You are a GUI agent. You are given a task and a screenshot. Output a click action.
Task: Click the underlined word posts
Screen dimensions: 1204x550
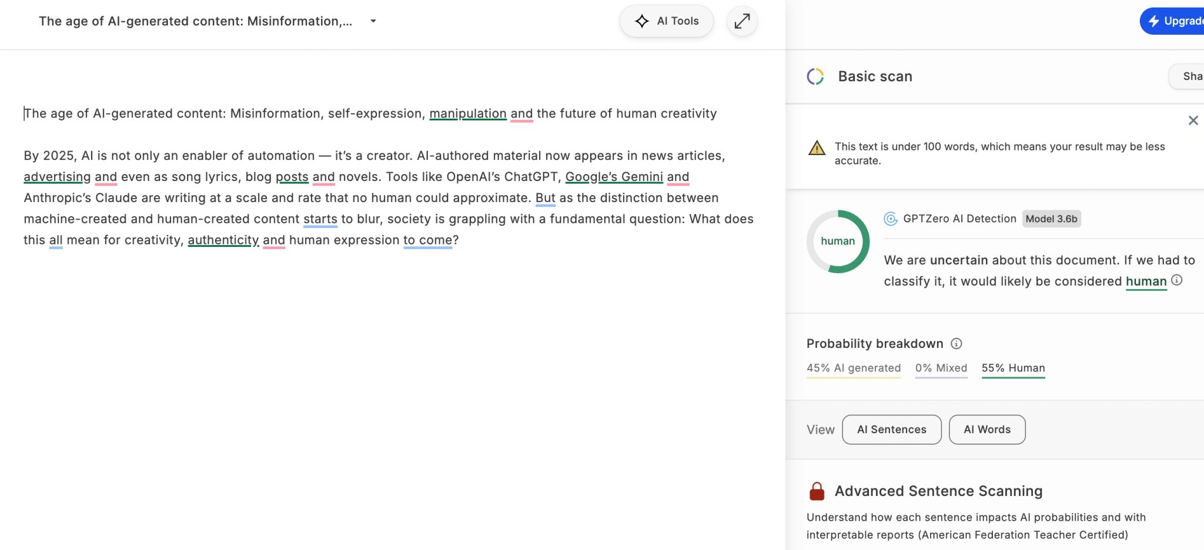[292, 177]
